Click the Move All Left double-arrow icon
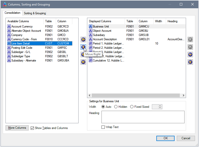The image size is (199, 147). point(83,62)
